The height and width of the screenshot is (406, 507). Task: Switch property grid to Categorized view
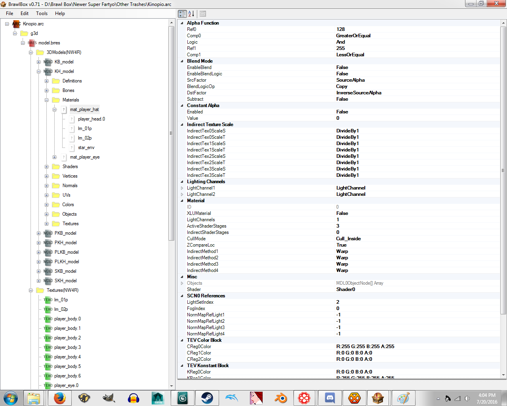[182, 14]
